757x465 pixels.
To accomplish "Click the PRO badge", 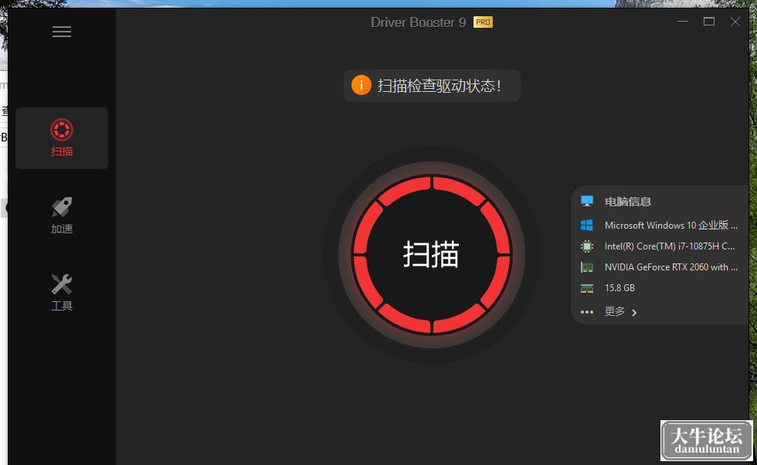I will [484, 22].
